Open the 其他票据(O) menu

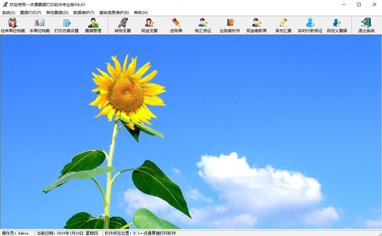tap(57, 13)
